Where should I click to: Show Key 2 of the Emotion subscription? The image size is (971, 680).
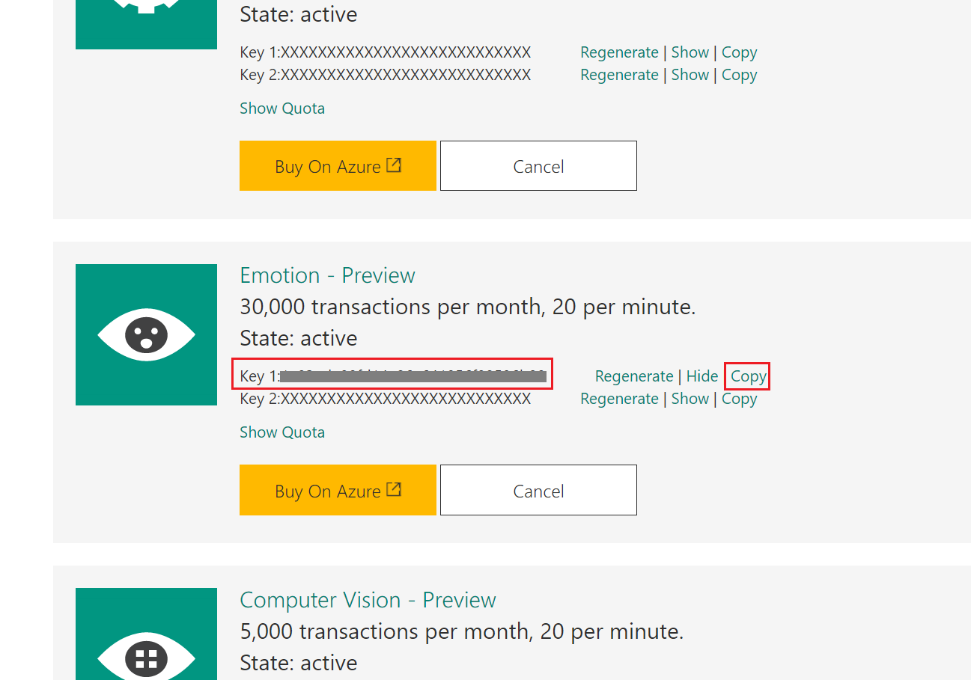click(x=690, y=399)
